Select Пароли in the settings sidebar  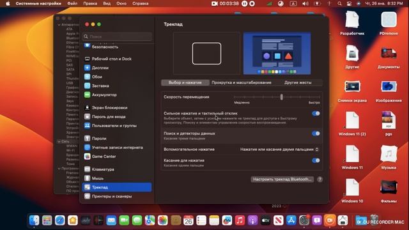pos(117,139)
